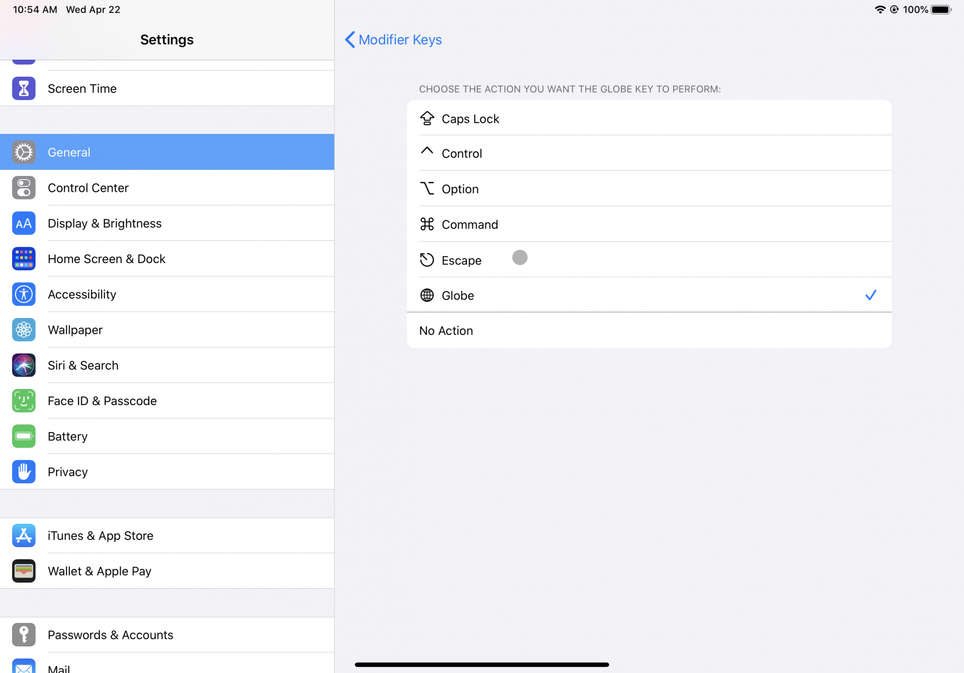Tap the Face ID & Passcode icon
The height and width of the screenshot is (673, 964).
coord(24,401)
